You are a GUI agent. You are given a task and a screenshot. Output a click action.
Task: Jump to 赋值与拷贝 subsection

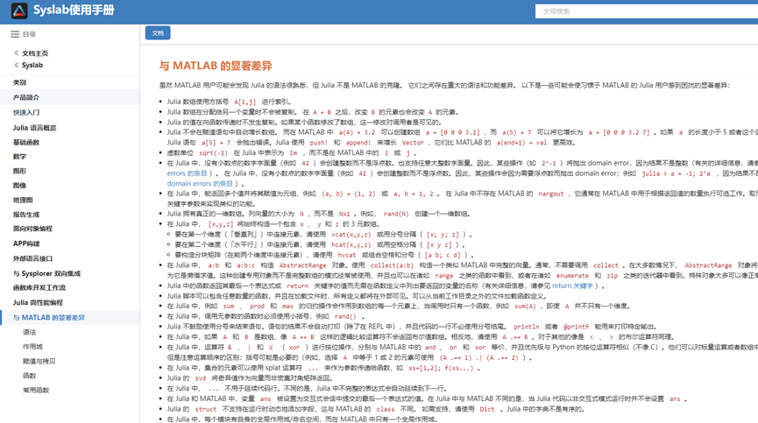(39, 361)
